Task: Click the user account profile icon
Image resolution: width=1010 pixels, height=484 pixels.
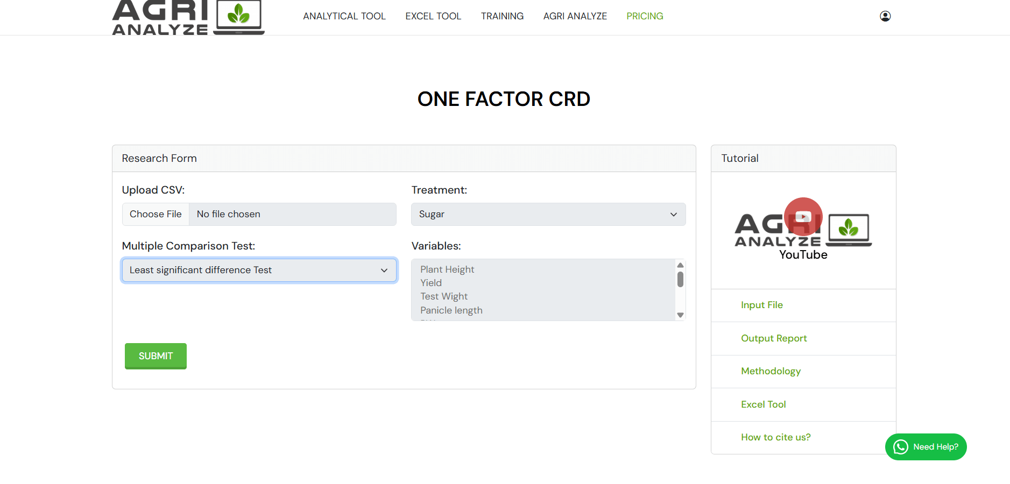Action: 885,16
